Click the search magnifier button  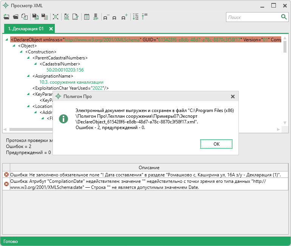pyautogui.click(x=283, y=17)
